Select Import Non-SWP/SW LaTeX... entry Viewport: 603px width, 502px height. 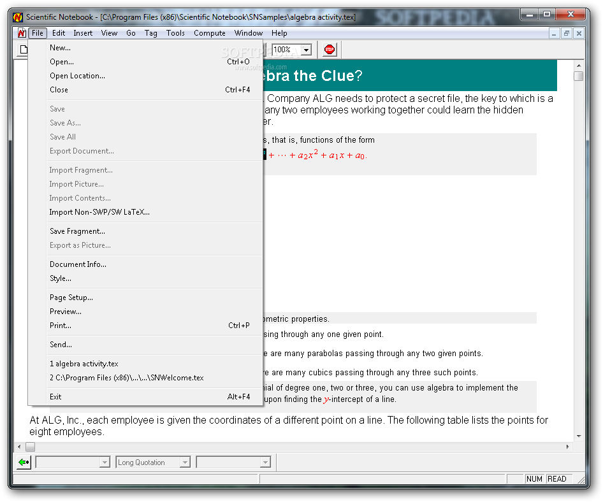(146, 212)
